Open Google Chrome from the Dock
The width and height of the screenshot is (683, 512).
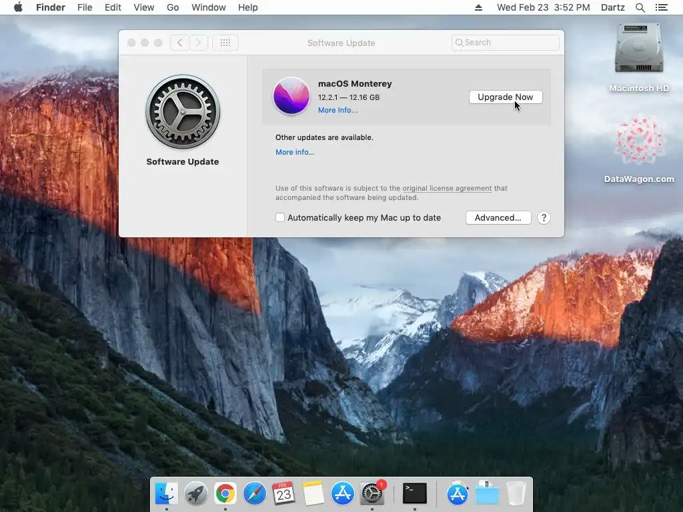click(x=225, y=493)
